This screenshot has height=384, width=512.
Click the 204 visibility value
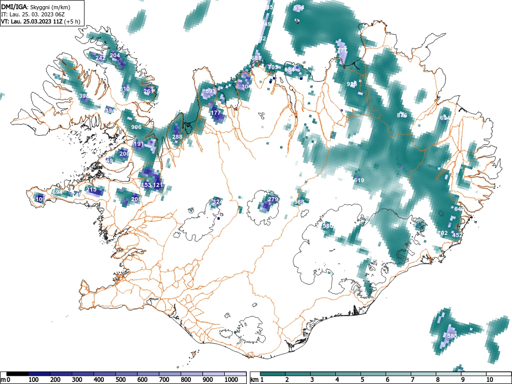pyautogui.click(x=115, y=55)
